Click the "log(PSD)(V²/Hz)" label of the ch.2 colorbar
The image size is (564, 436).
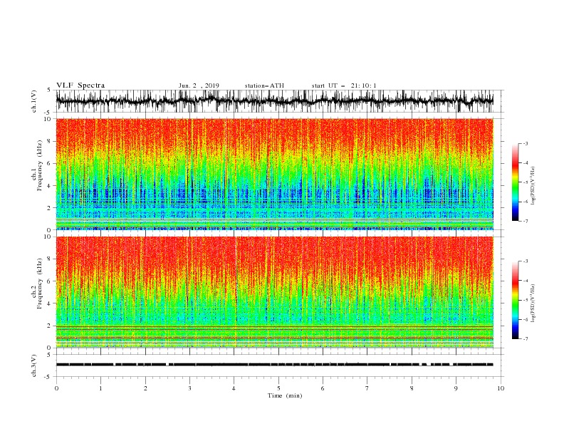(x=533, y=303)
